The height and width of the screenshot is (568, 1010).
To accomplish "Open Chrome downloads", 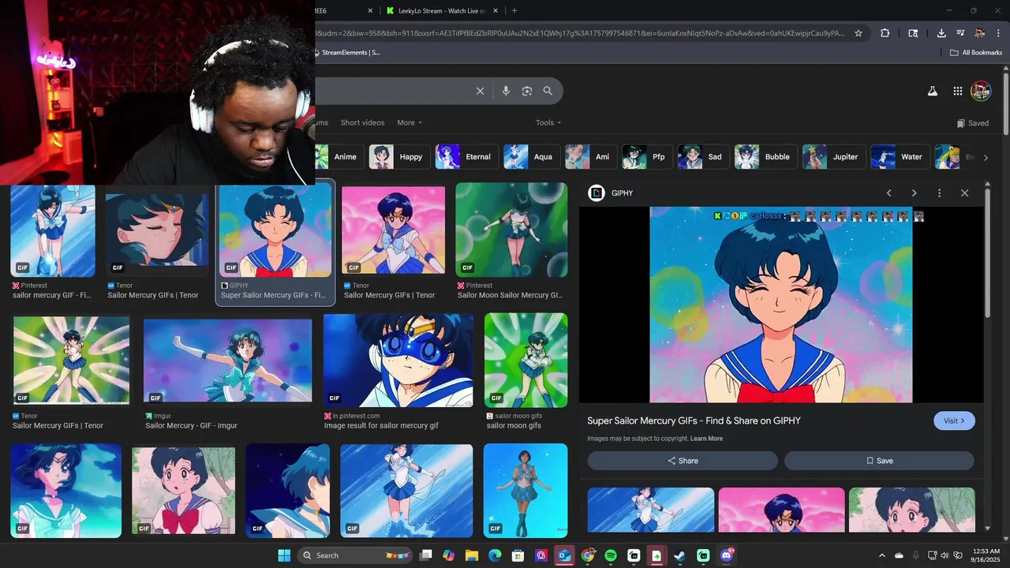I will coord(941,33).
